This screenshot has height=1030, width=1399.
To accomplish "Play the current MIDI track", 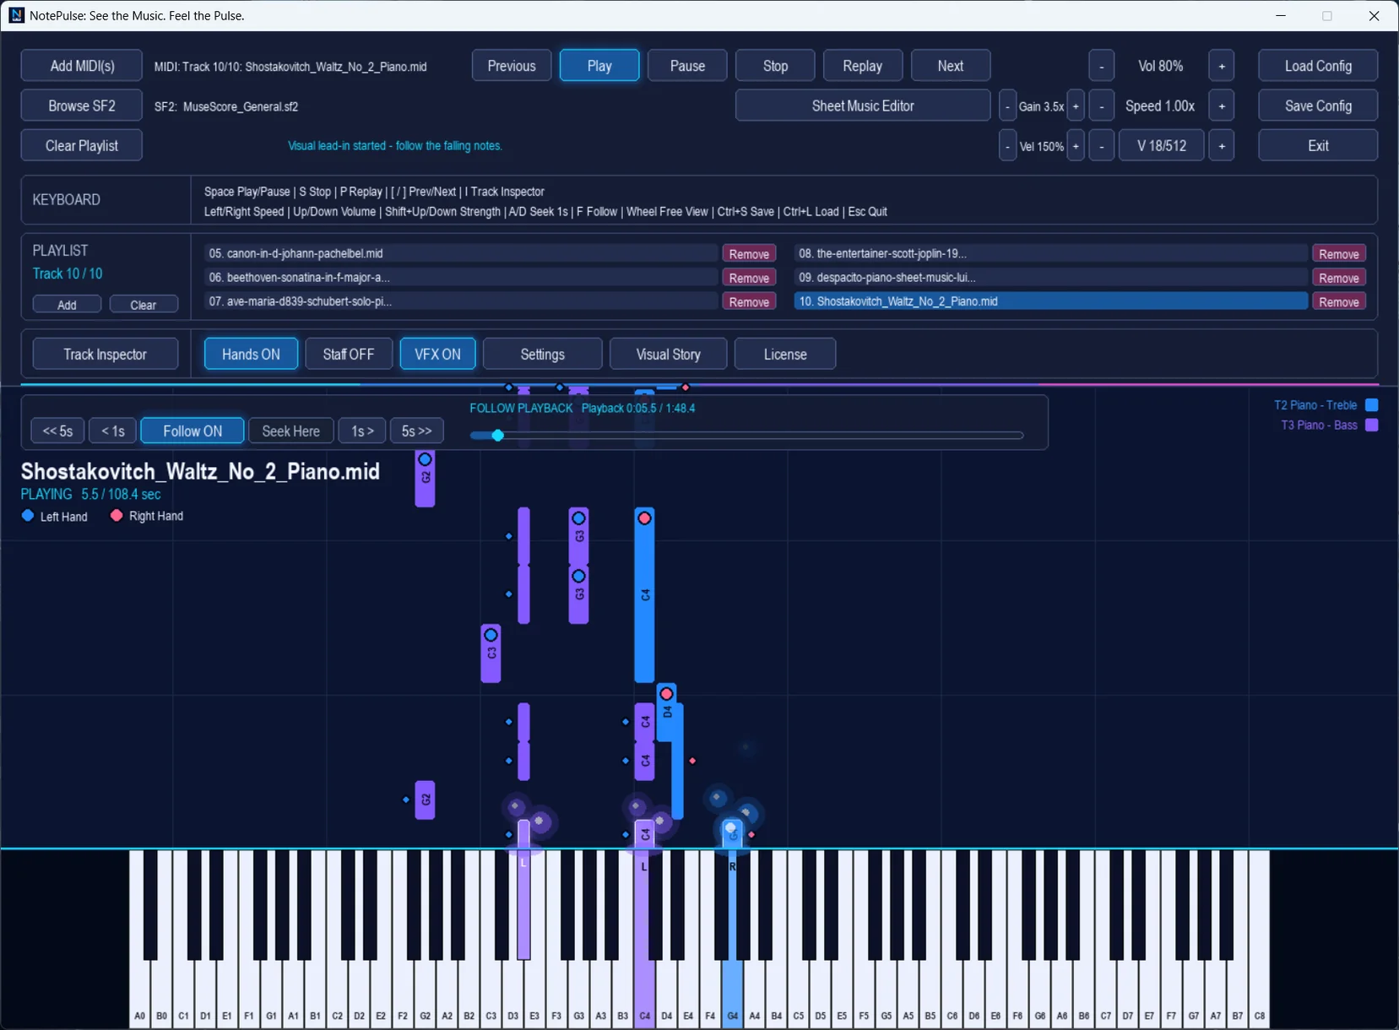I will pyautogui.click(x=599, y=66).
